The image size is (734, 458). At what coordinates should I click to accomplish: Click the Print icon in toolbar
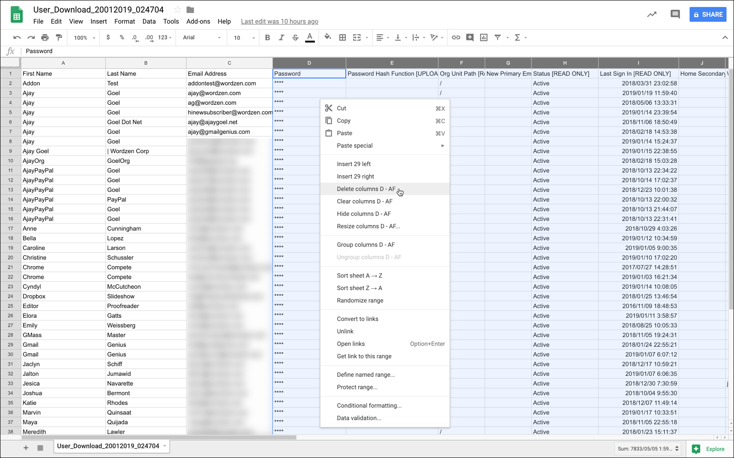tap(45, 38)
